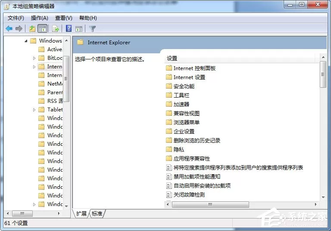Viewport: 331px width, 231px height.
Task: Collapse the Windows tree node
Action: coord(26,41)
